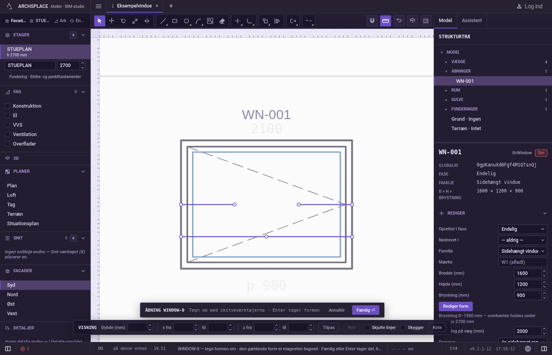
Task: Expand the VÆGGE tree node
Action: [x=446, y=62]
